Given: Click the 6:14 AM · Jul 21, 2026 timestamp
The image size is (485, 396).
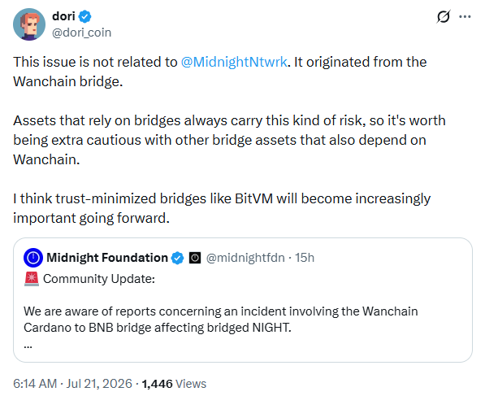Looking at the screenshot, I should (72, 384).
